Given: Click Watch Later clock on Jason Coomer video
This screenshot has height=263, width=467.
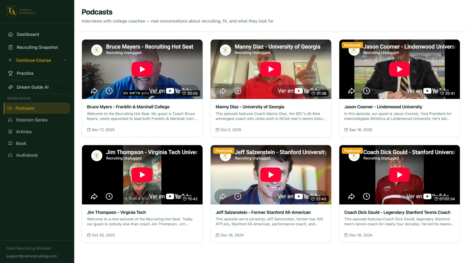Looking at the screenshot, I should click(x=367, y=91).
